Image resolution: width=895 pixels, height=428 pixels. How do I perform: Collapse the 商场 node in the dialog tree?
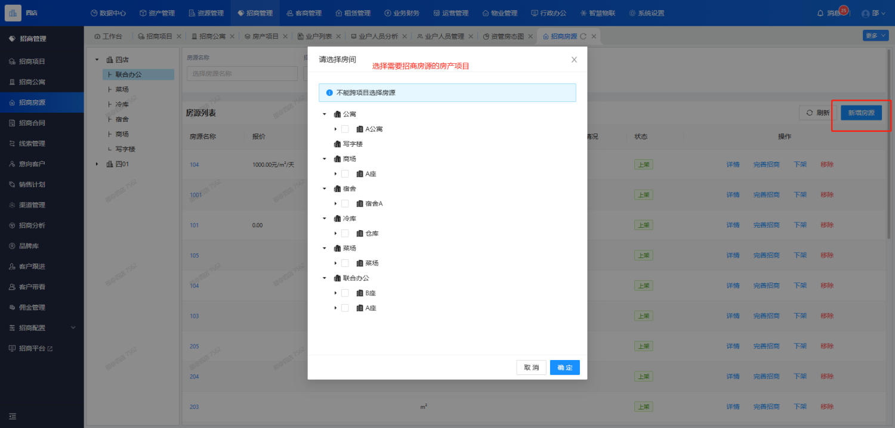(x=325, y=159)
